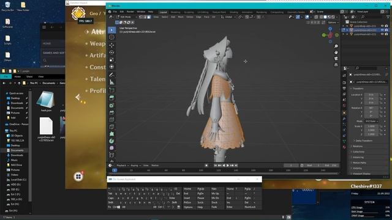This screenshot has height=220, width=392.
Task: Toggle the camera view gizmo
Action: click(336, 59)
